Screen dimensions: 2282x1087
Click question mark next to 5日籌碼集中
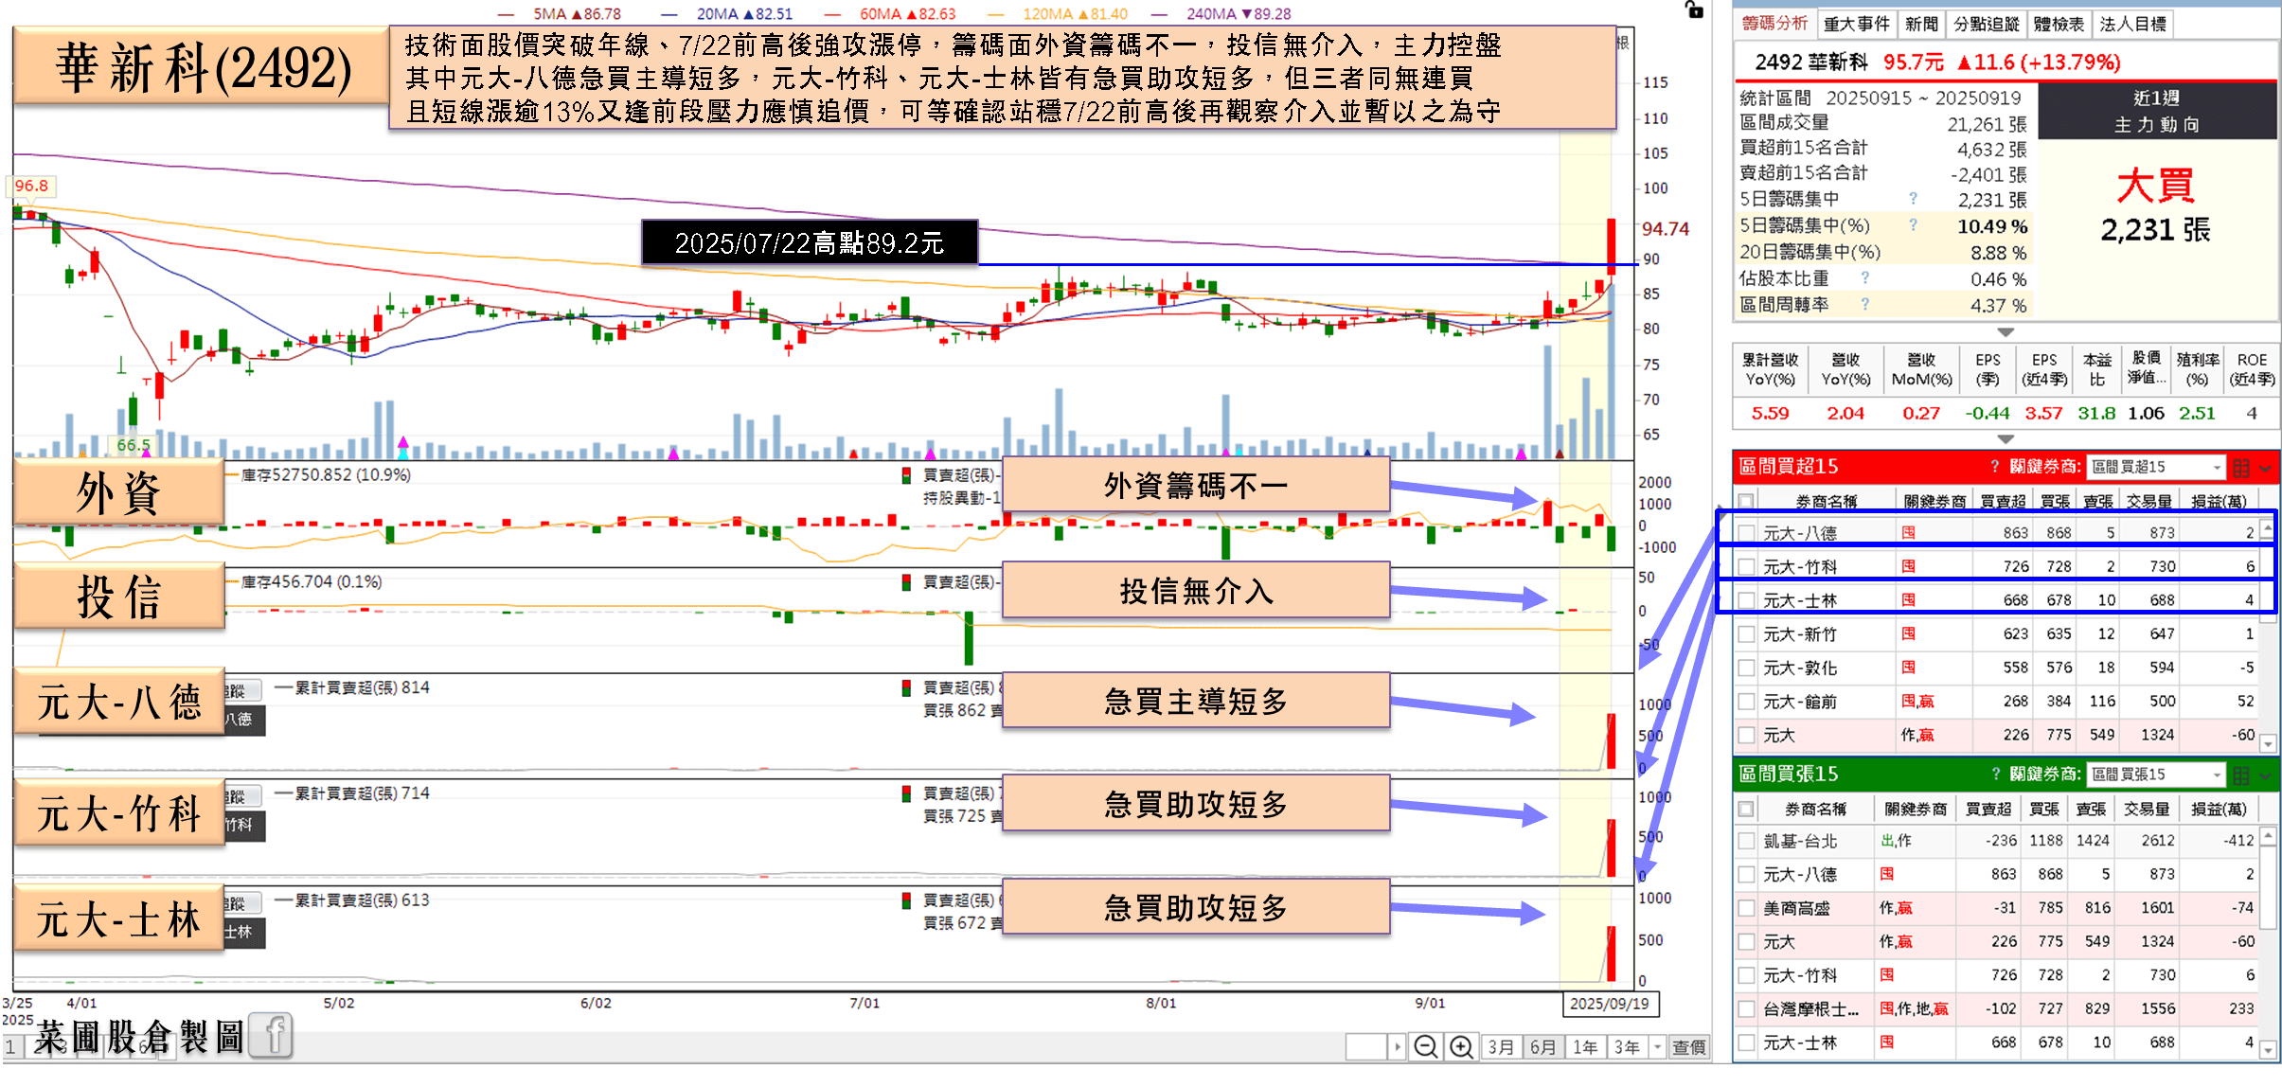click(1913, 199)
